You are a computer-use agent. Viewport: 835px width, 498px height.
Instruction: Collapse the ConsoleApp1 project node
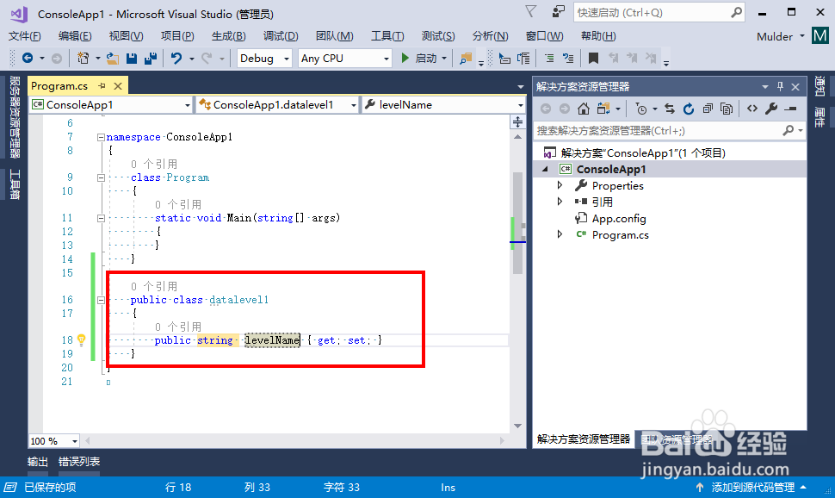[545, 169]
